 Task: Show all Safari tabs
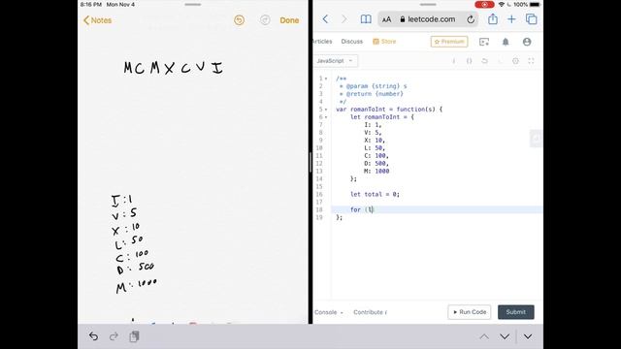(x=531, y=19)
